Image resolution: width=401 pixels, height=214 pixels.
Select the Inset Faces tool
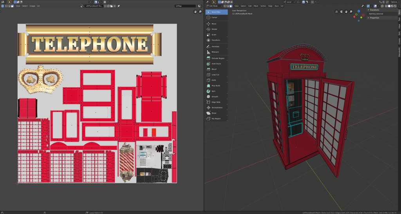pos(216,63)
